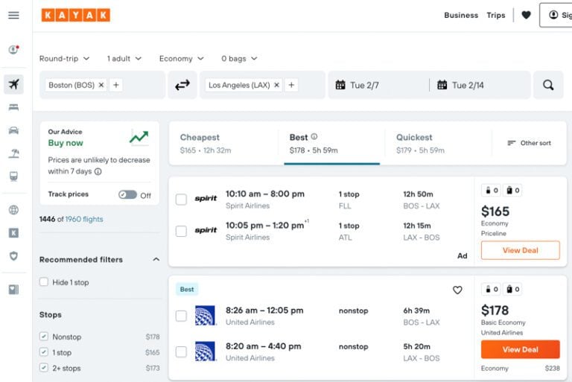Open the Explore globe sidebar icon

[14, 210]
